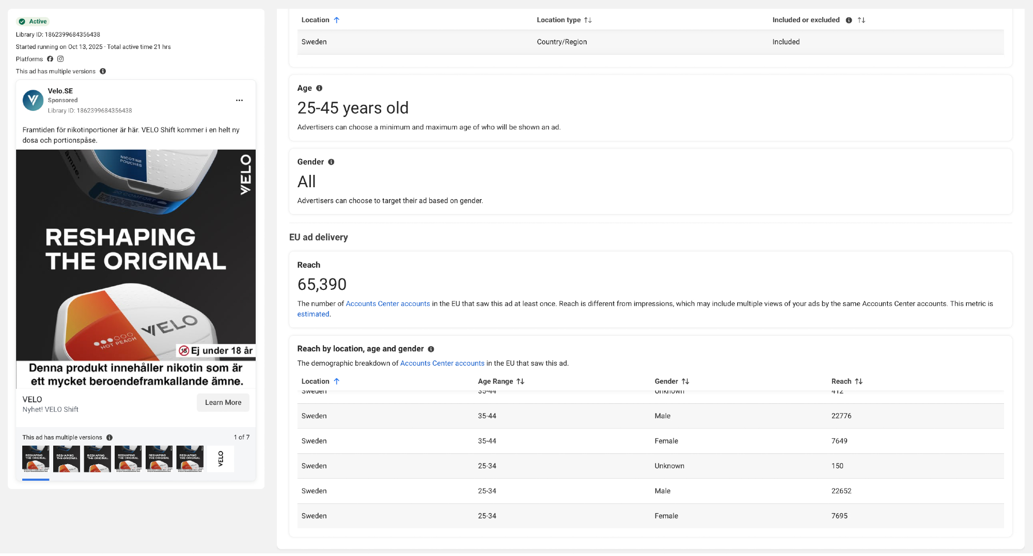Click the Velo.SE profile avatar
Viewport: 1033px width, 556px height.
click(x=33, y=101)
